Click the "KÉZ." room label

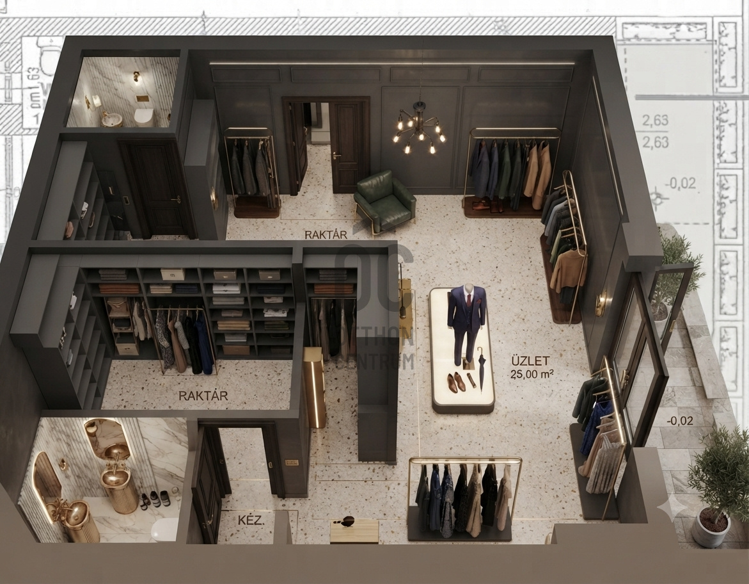251,521
